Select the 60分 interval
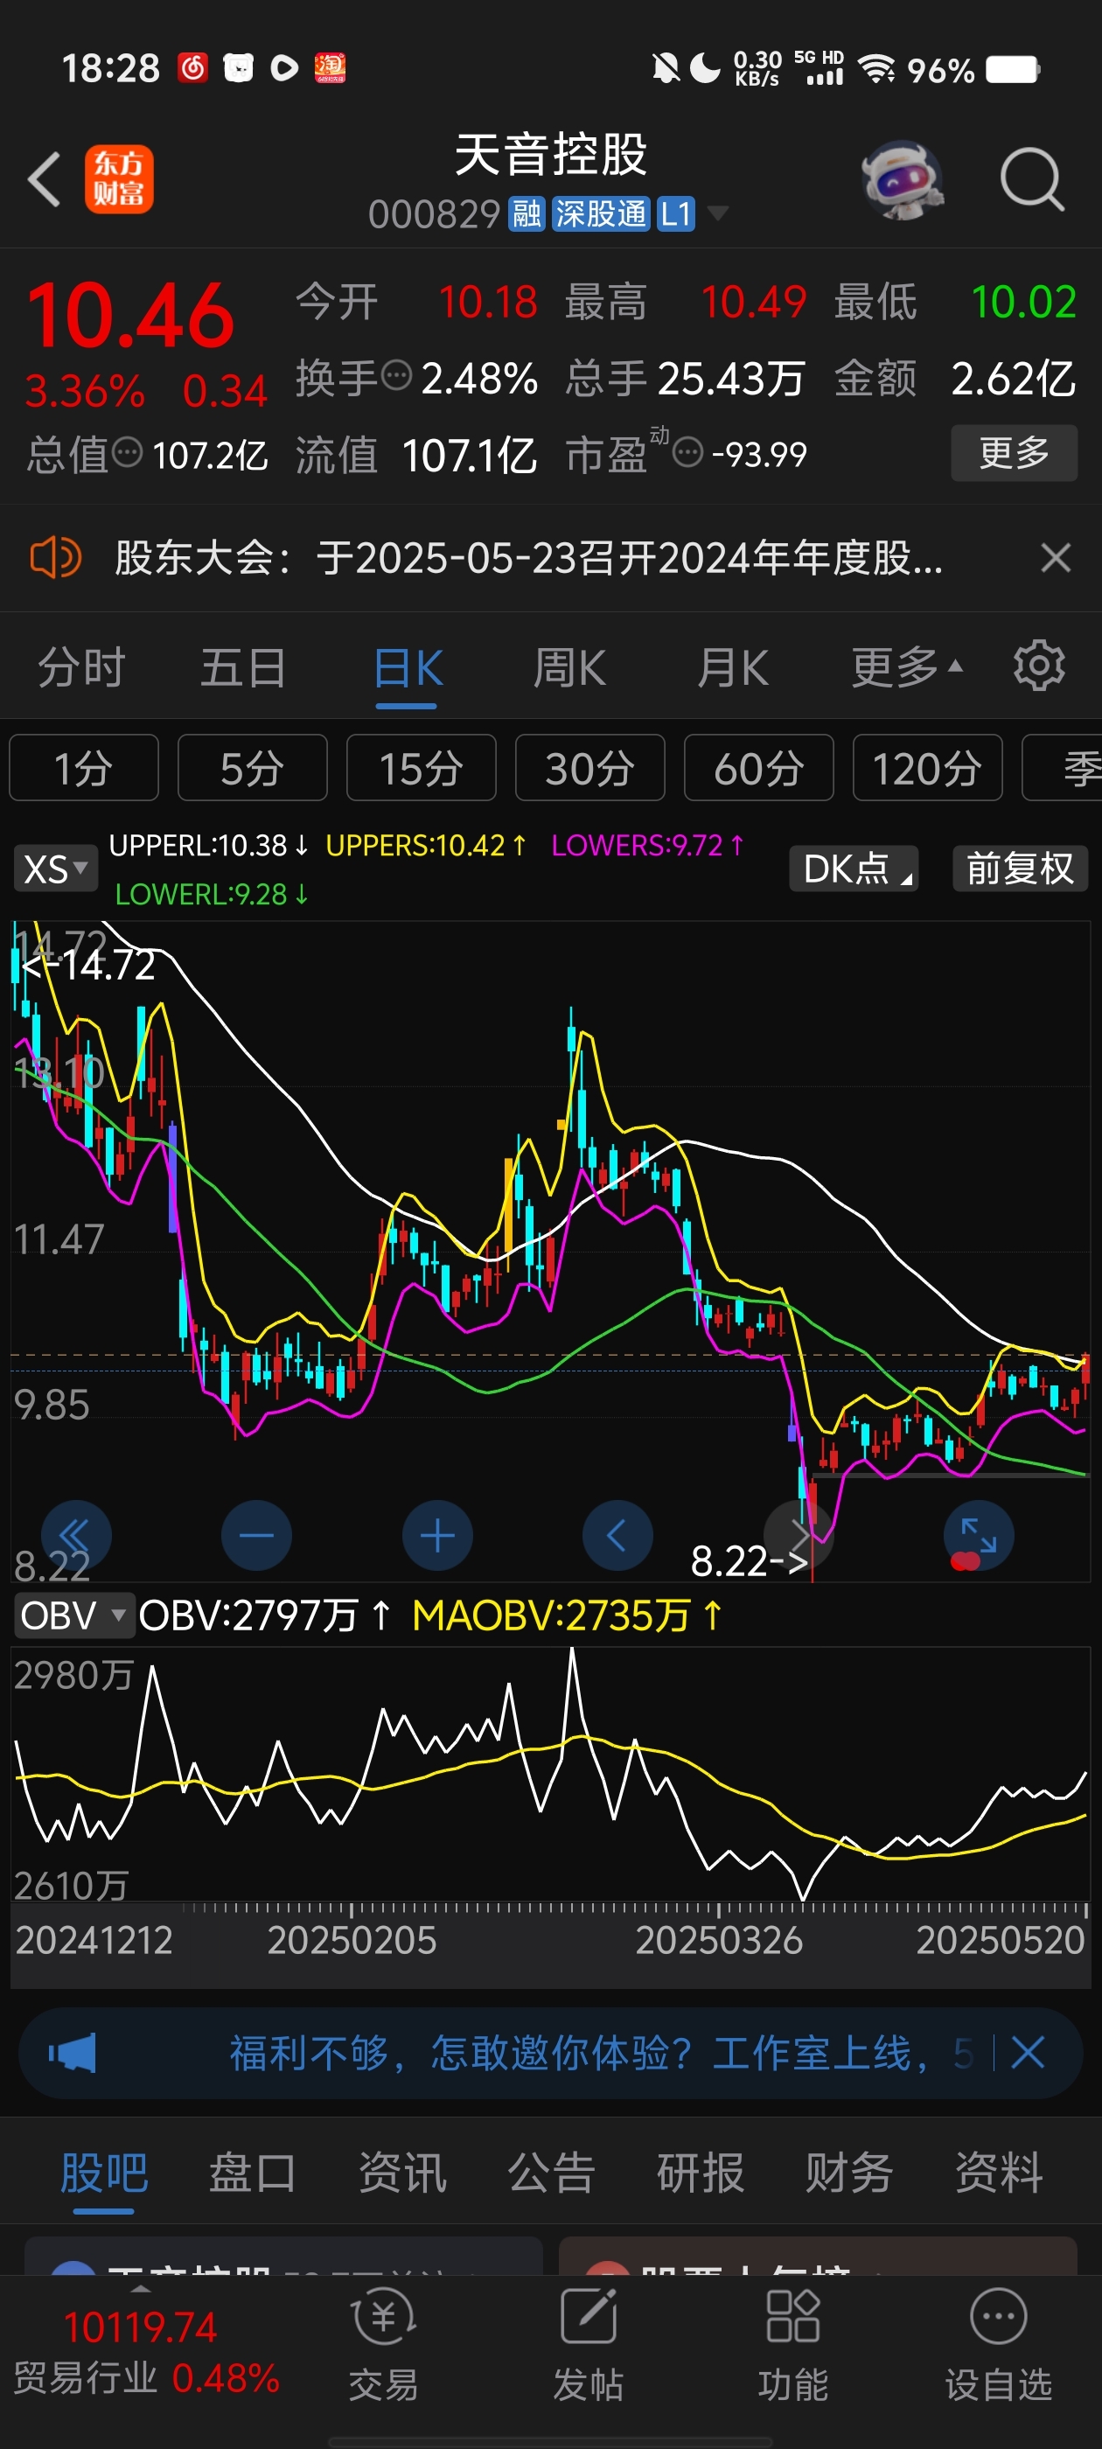The image size is (1102, 2449). pos(759,767)
